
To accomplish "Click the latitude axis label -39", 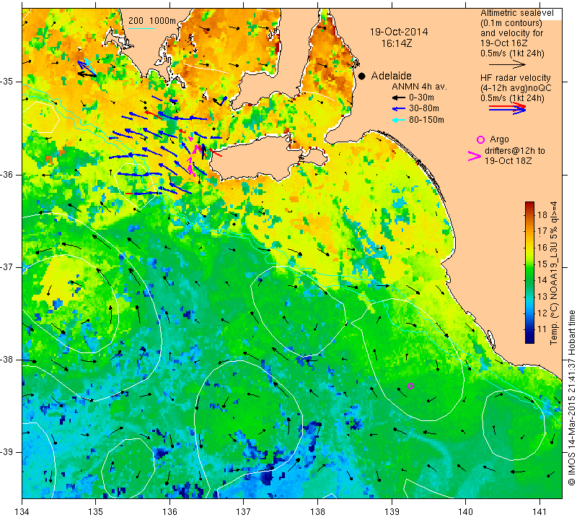I will (x=8, y=452).
